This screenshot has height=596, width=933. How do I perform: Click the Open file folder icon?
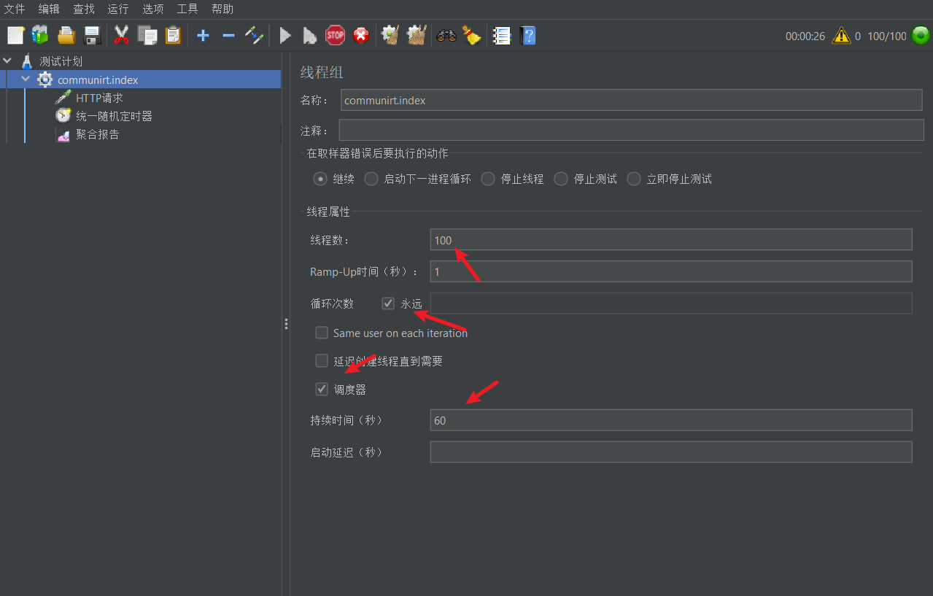(66, 35)
